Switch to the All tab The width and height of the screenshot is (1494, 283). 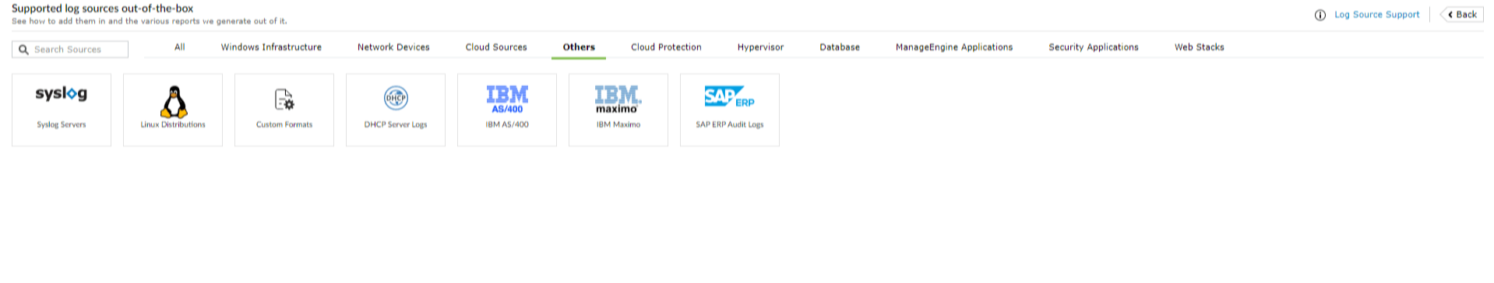coord(180,47)
